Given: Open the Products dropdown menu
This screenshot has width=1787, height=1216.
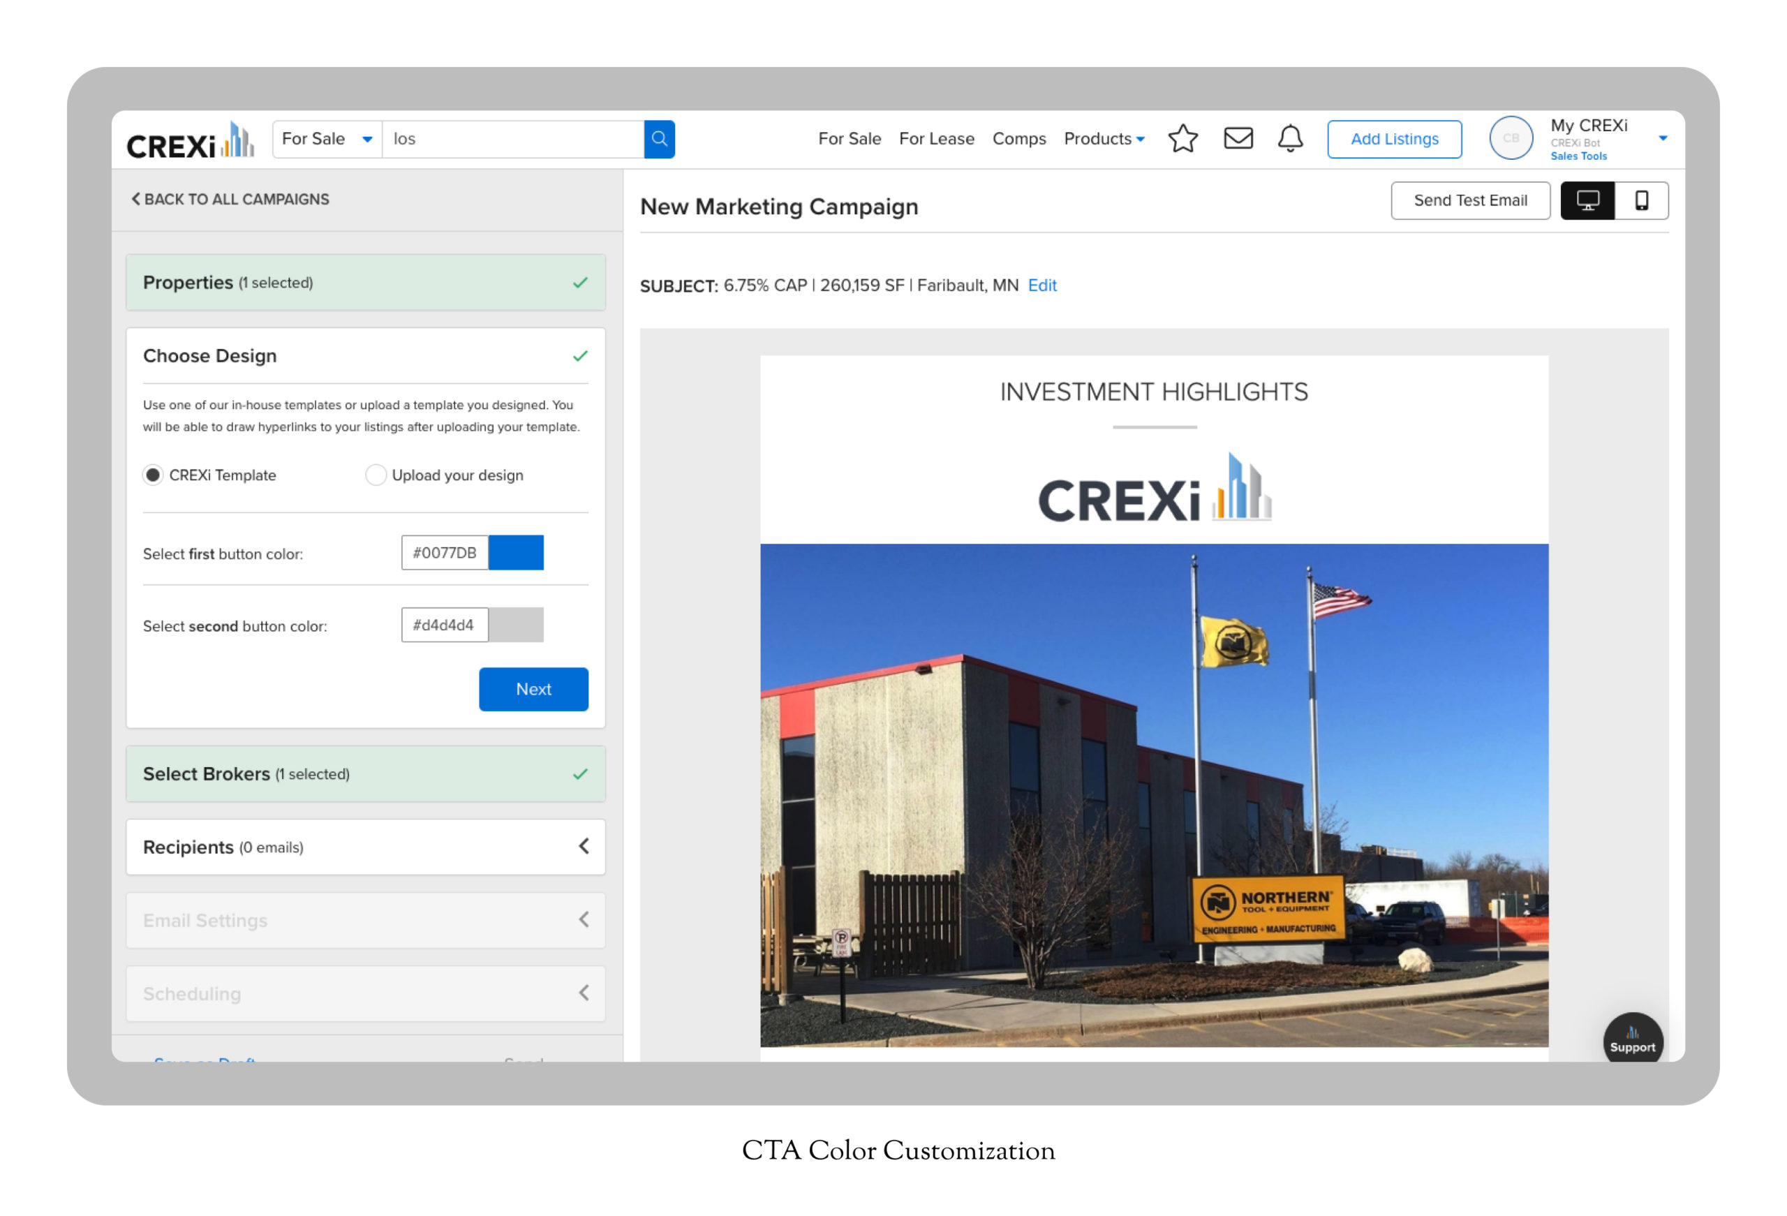Looking at the screenshot, I should point(1104,139).
